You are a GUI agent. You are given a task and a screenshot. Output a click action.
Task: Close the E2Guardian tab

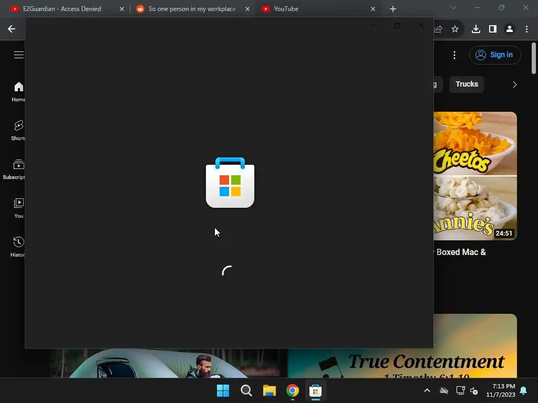[x=122, y=9]
